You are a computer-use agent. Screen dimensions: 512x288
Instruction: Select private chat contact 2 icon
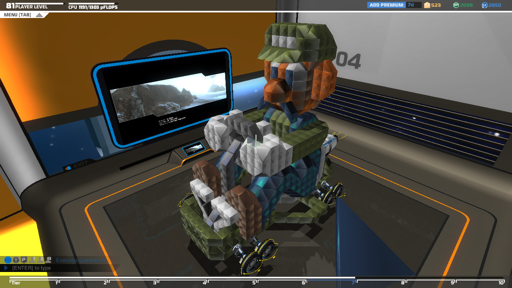(x=40, y=260)
